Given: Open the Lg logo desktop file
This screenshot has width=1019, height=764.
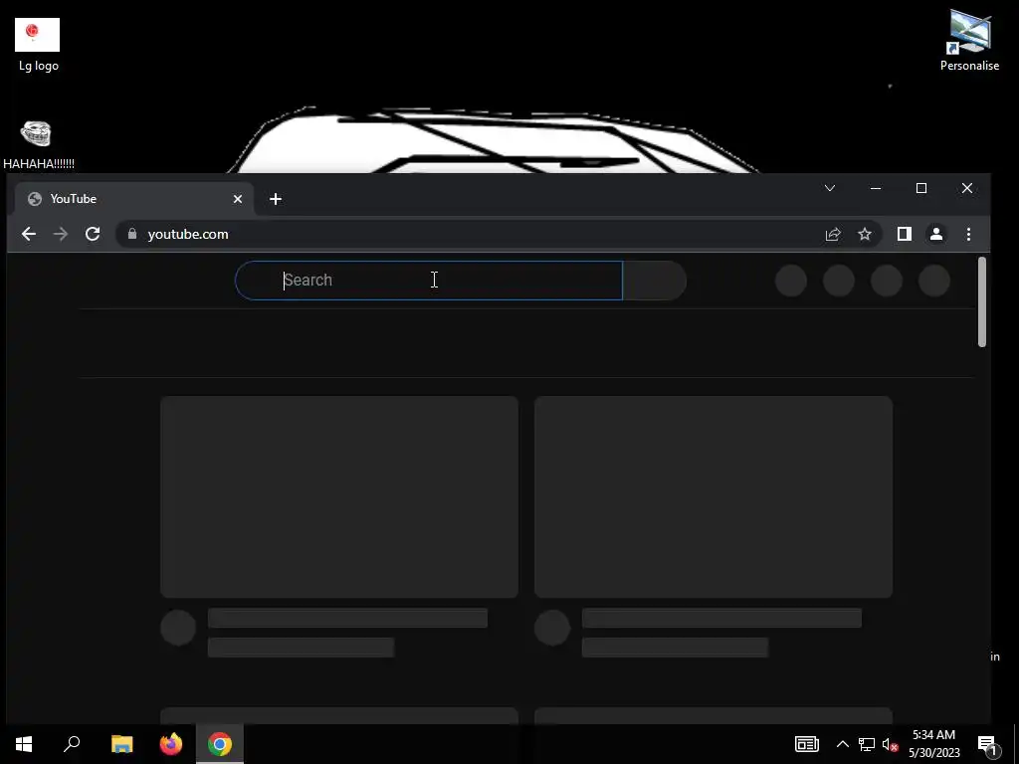Looking at the screenshot, I should click(x=38, y=46).
